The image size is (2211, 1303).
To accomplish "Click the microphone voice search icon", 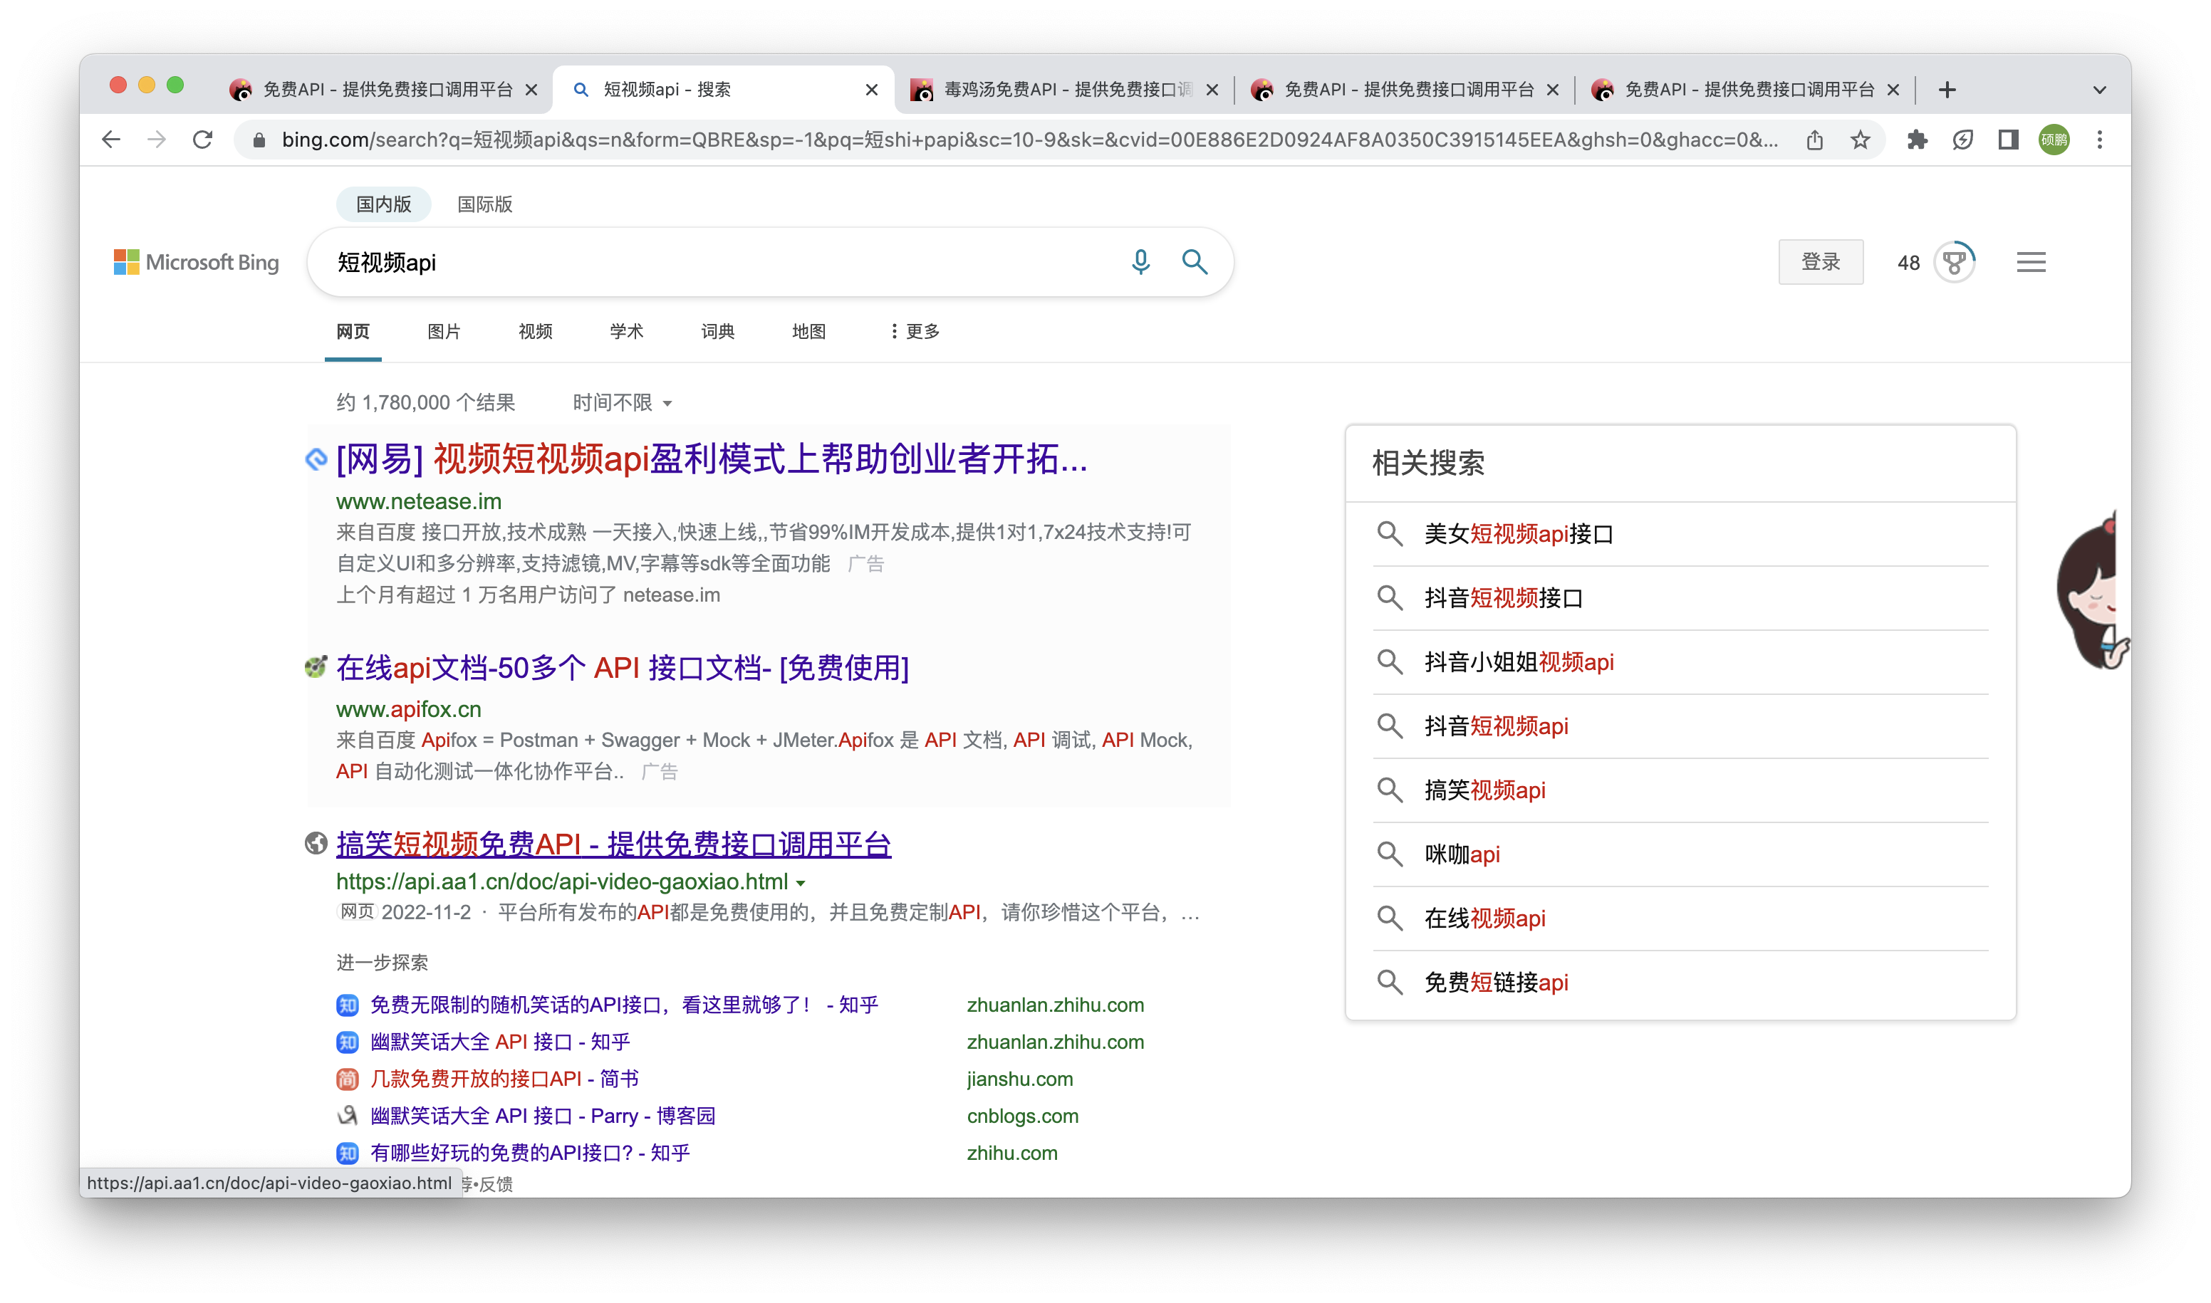I will tap(1140, 261).
